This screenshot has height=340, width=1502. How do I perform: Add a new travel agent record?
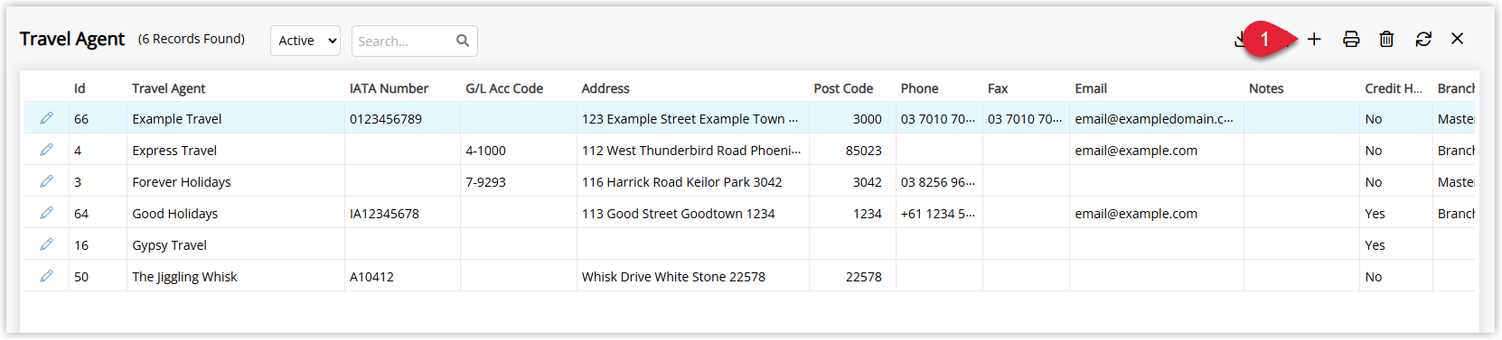pyautogui.click(x=1314, y=39)
